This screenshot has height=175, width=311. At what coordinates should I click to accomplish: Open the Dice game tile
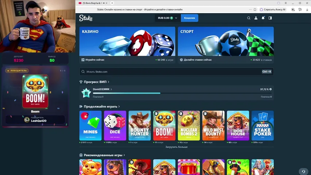point(115,125)
